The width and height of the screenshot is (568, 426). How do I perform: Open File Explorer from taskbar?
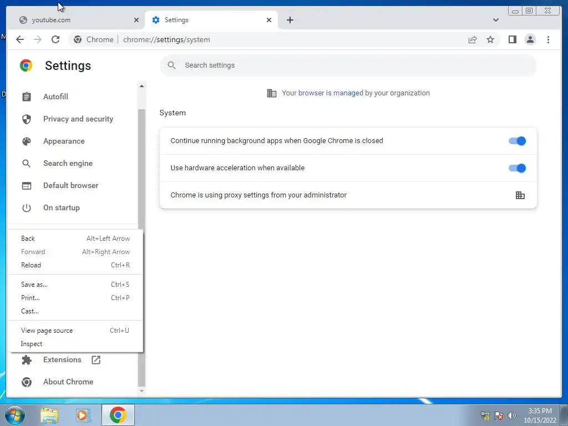pyautogui.click(x=49, y=415)
